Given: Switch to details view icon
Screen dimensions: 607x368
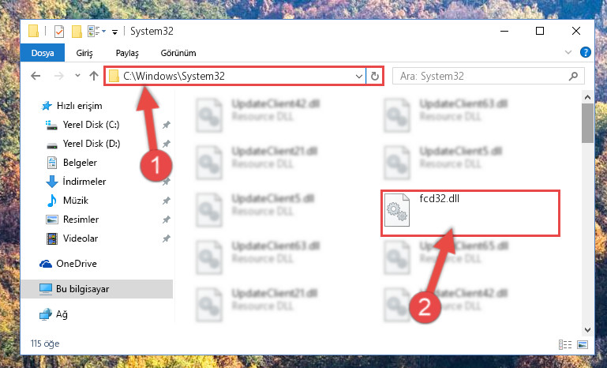Looking at the screenshot, I should (x=565, y=344).
